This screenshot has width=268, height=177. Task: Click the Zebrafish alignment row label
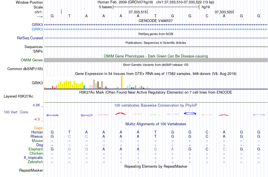(35, 162)
